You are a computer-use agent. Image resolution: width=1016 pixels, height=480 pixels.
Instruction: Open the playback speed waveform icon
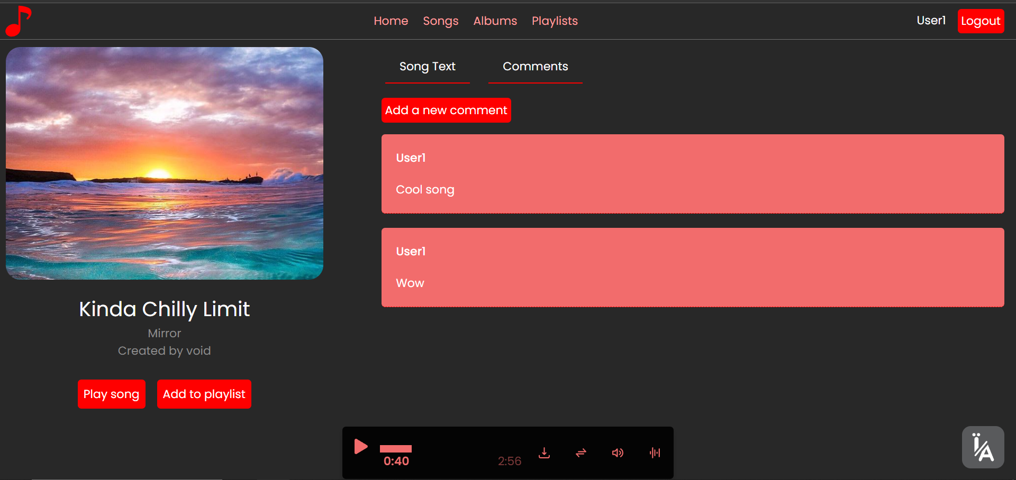tap(655, 453)
